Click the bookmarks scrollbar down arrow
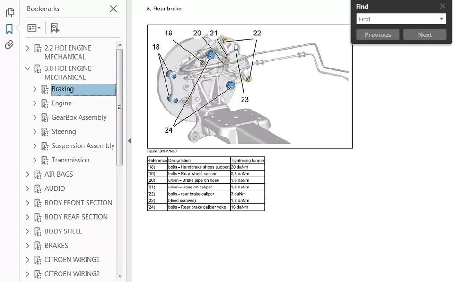454x282 pixels. coord(120,277)
